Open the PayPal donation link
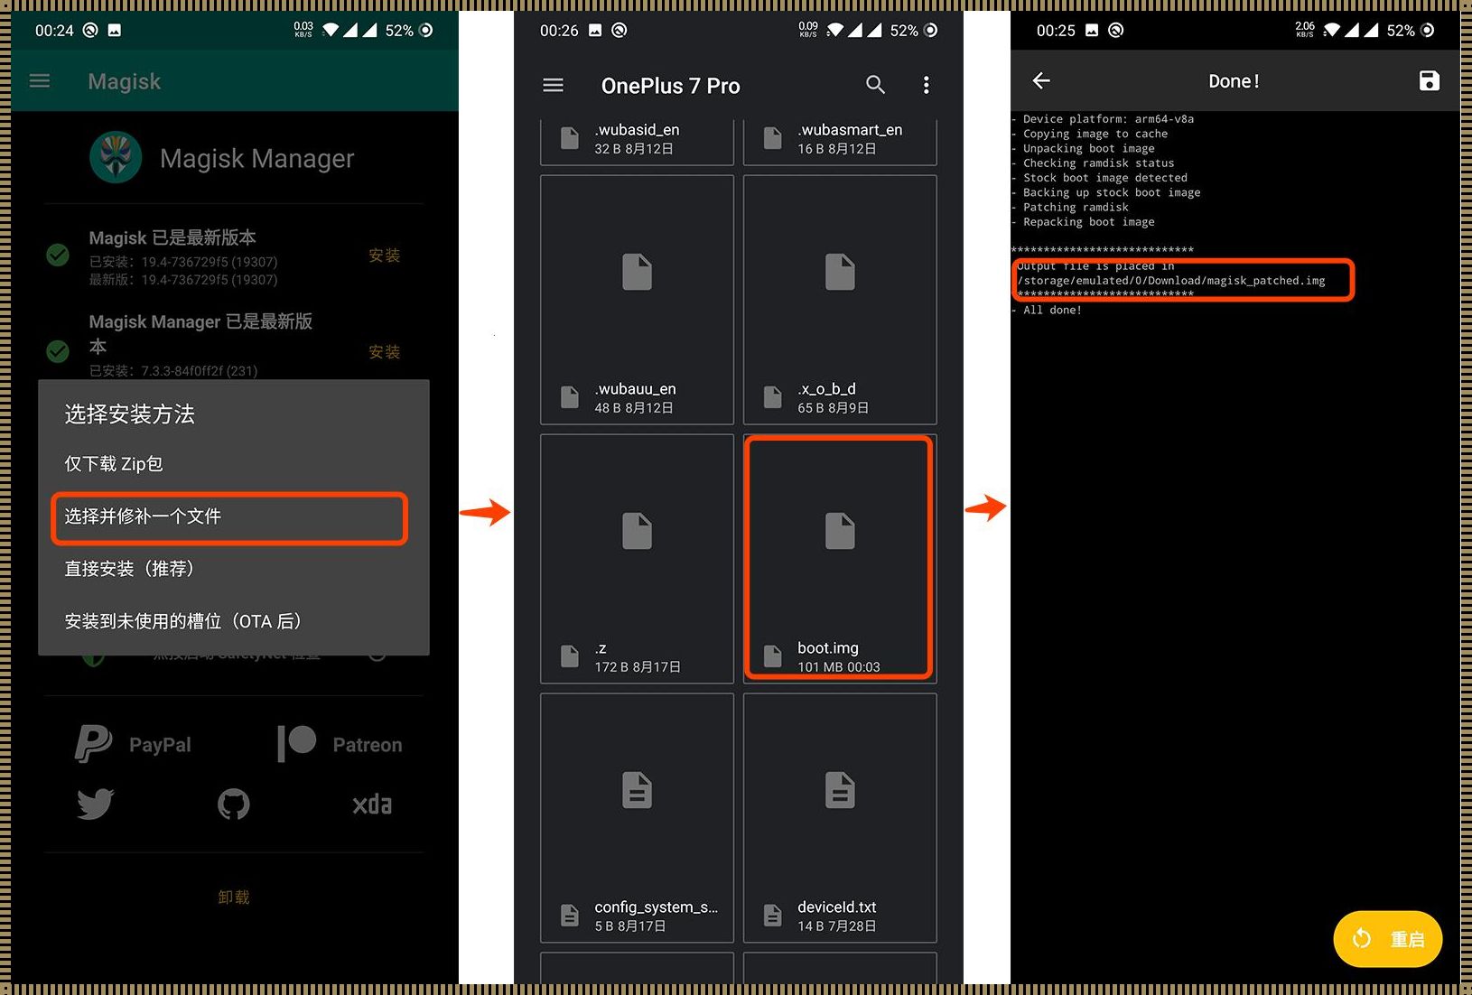The image size is (1472, 995). pos(134,744)
